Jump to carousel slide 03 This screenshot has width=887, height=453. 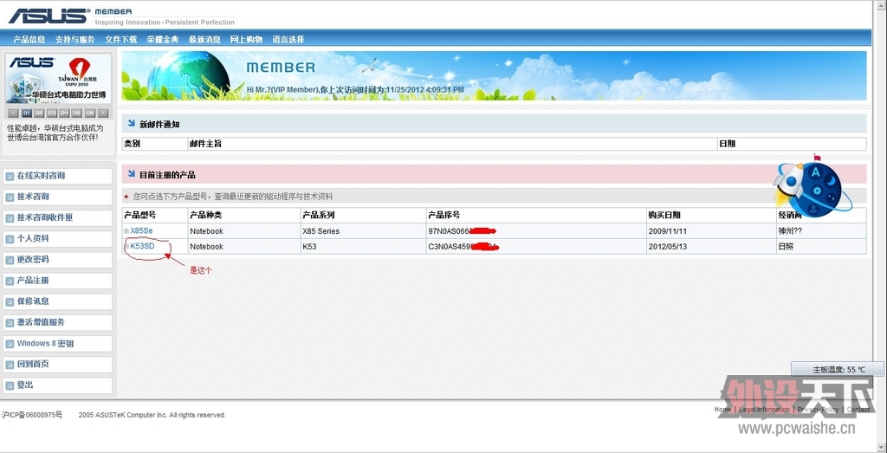(52, 113)
